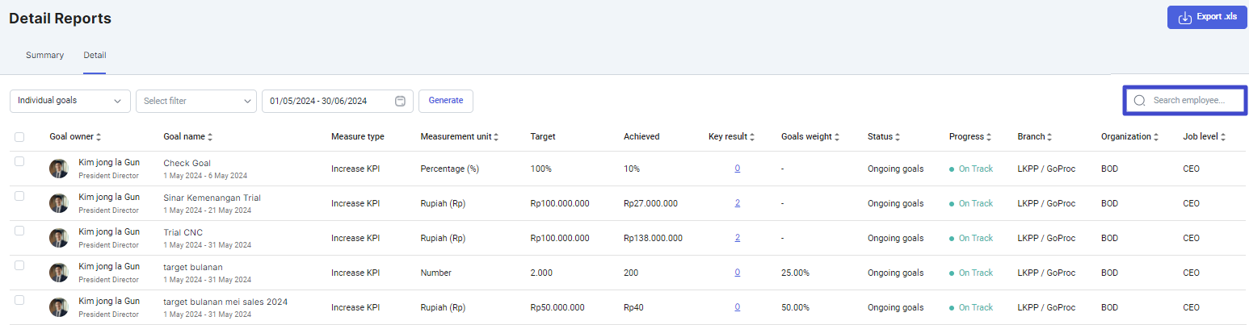Click the search magnifier icon
The image size is (1249, 325).
coord(1140,101)
